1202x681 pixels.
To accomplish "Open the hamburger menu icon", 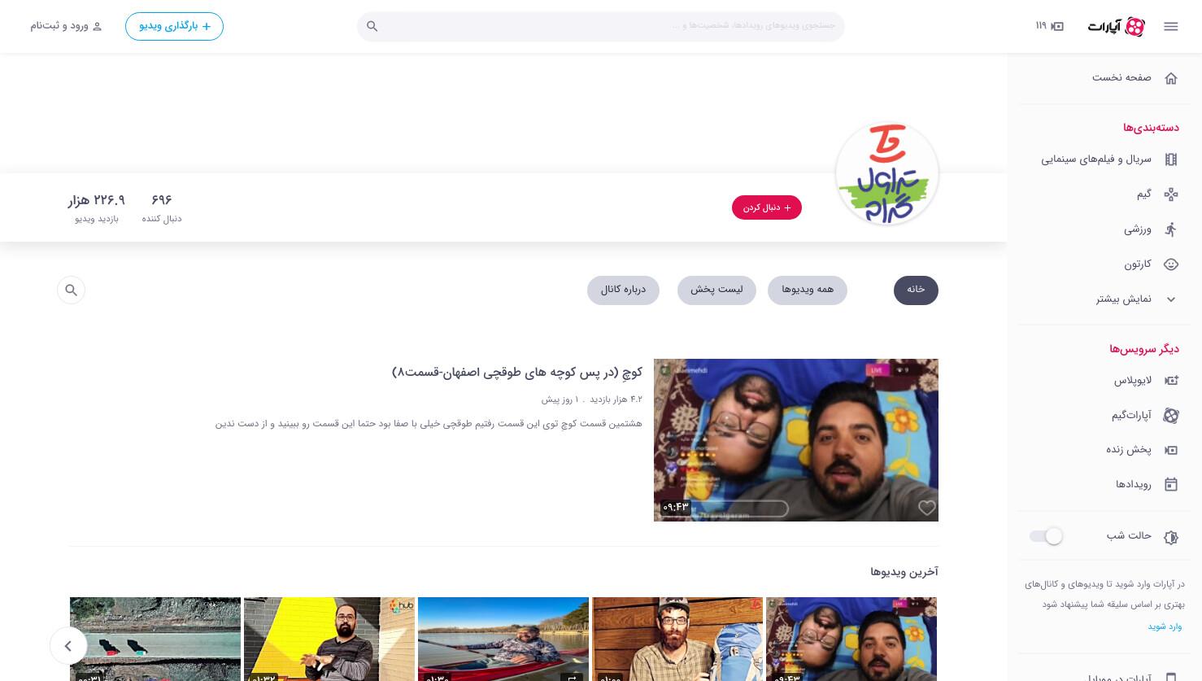I will (1171, 26).
